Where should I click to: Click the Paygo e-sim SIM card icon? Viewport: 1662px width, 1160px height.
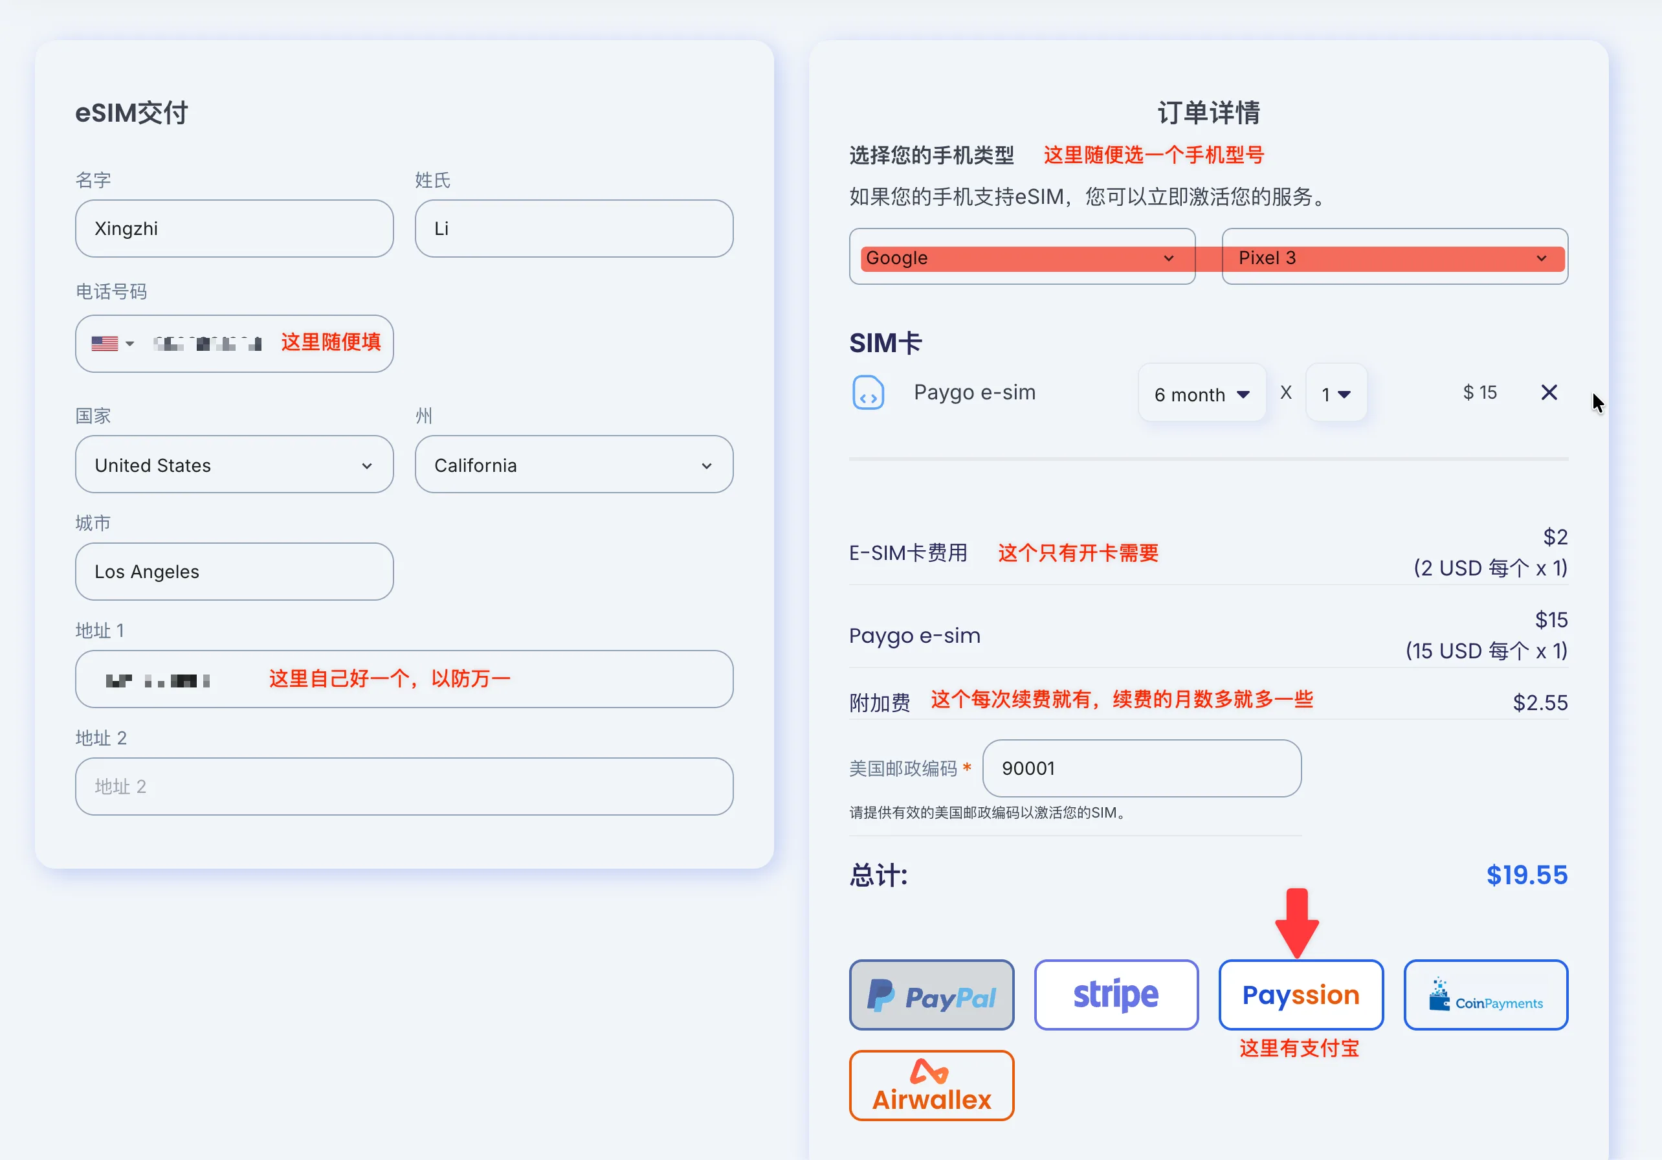coord(868,392)
